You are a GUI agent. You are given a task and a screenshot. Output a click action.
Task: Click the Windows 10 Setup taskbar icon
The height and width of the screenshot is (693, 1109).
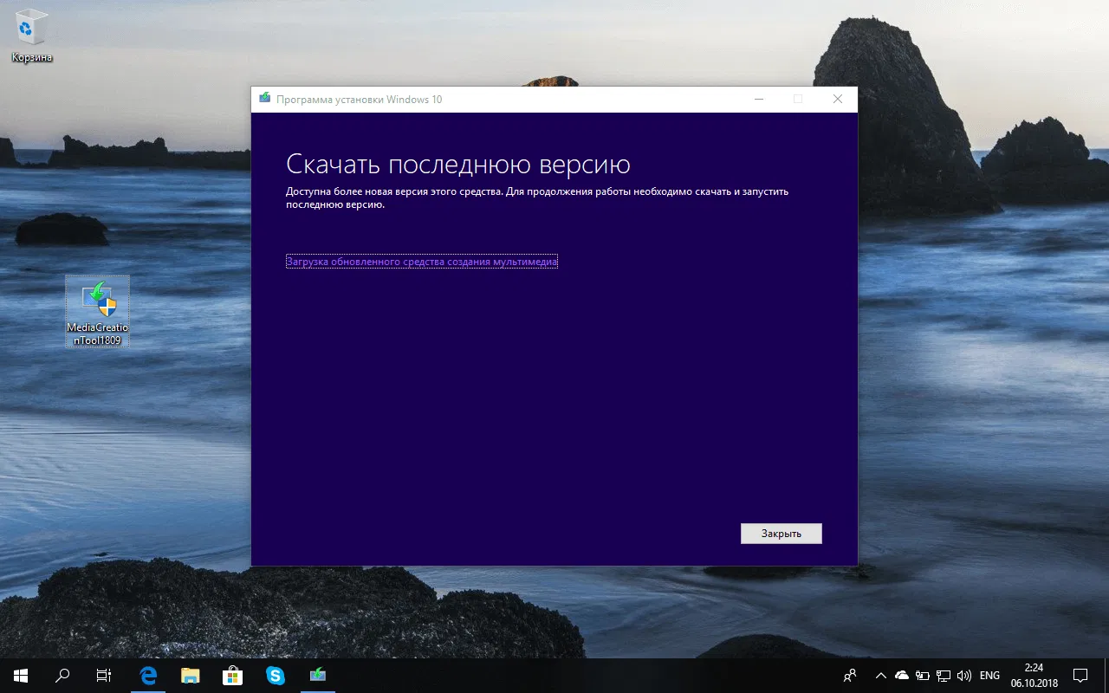point(317,675)
